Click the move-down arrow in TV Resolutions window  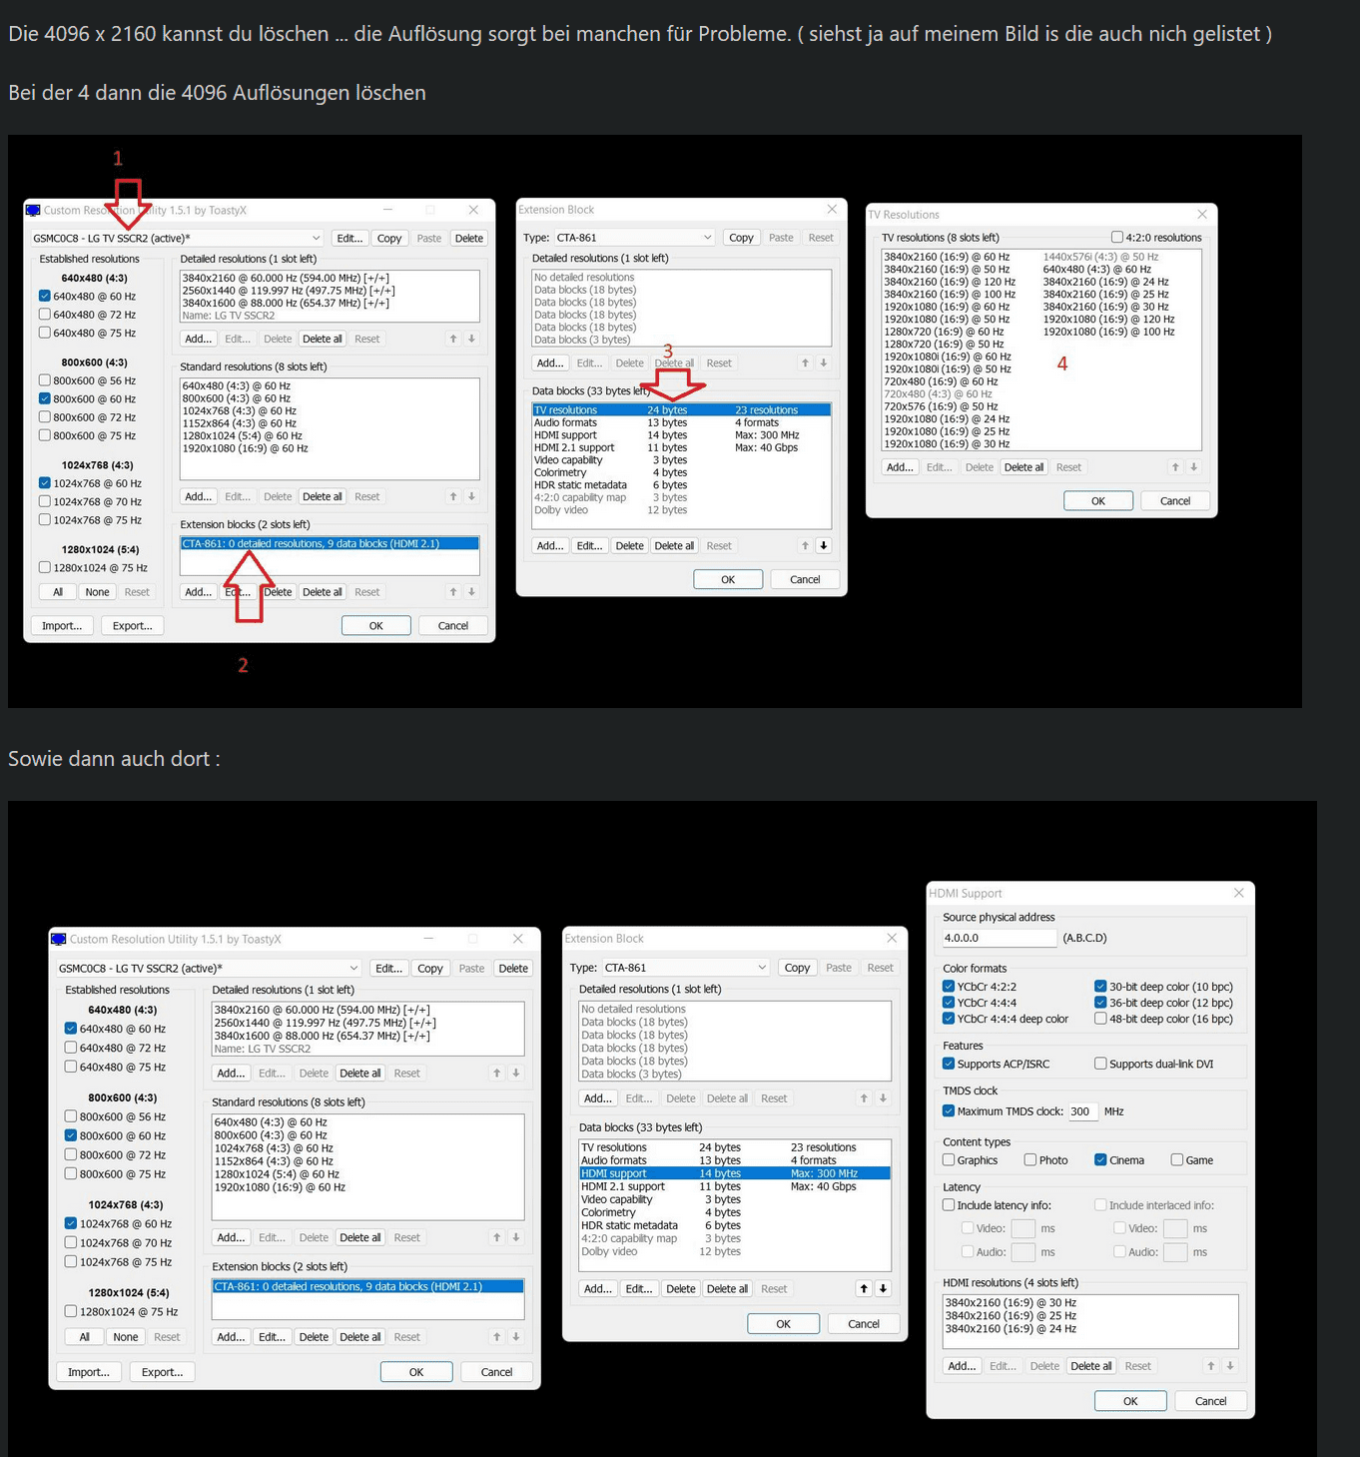click(x=1193, y=467)
